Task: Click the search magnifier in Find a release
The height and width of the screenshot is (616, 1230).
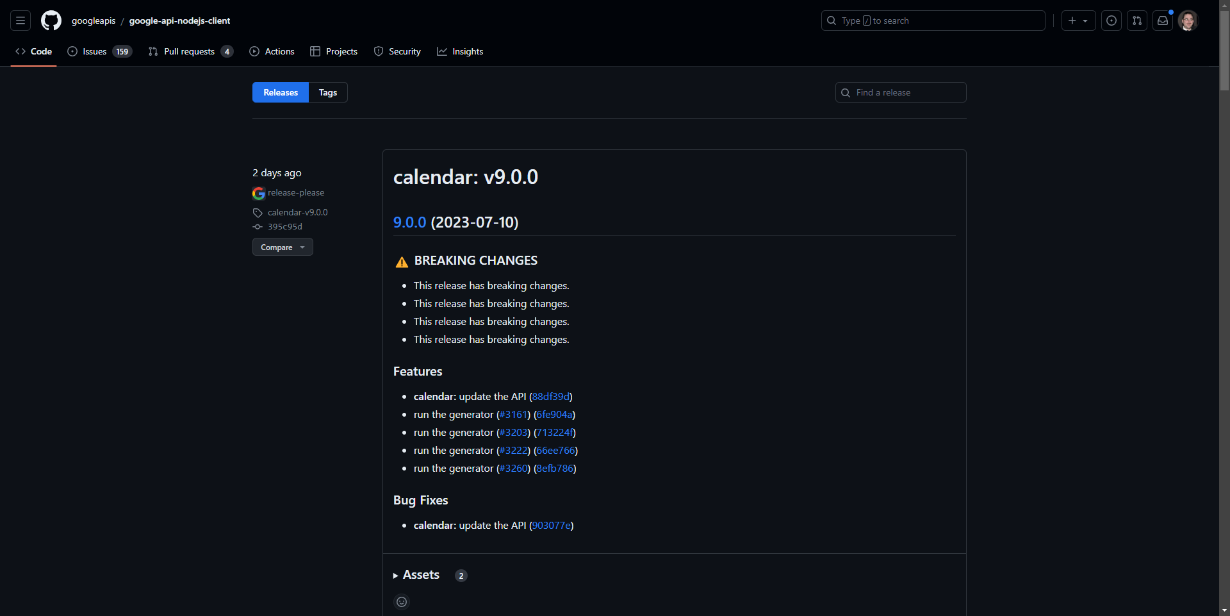Action: click(x=846, y=92)
